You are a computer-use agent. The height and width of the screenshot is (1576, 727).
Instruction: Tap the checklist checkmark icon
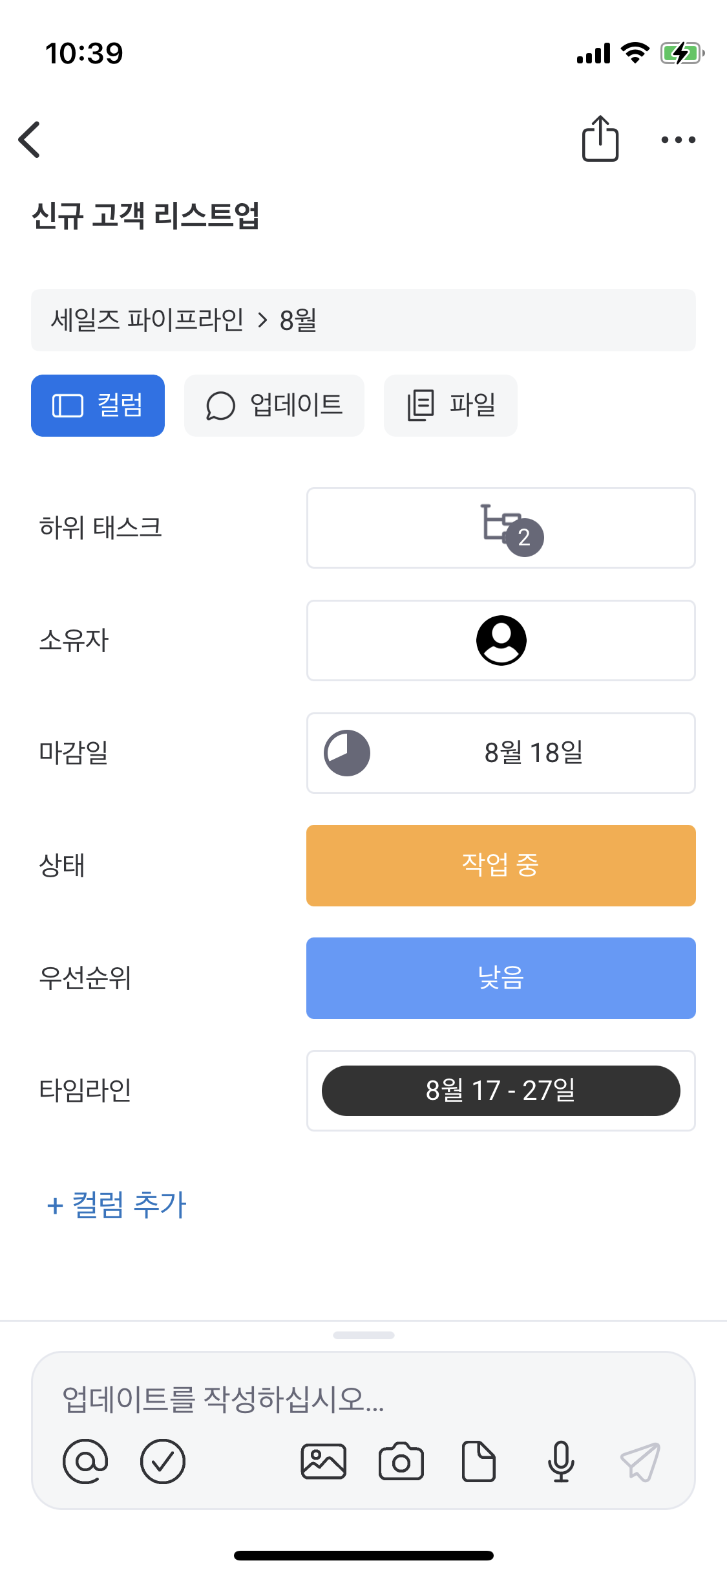point(163,1461)
